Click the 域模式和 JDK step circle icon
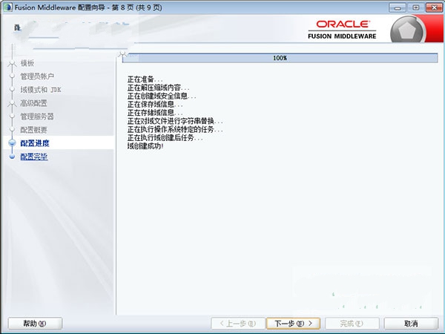This screenshot has width=445, height=334. 12,90
